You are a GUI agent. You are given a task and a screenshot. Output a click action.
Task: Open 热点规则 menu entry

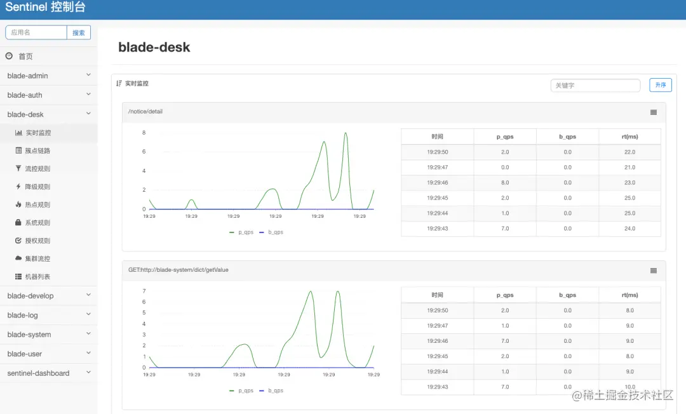click(x=48, y=204)
